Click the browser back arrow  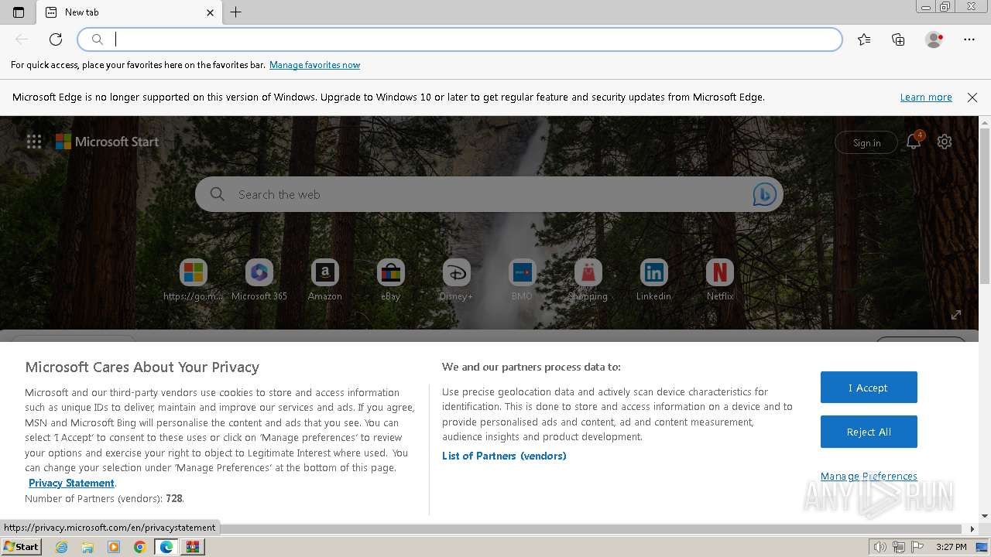coord(22,39)
